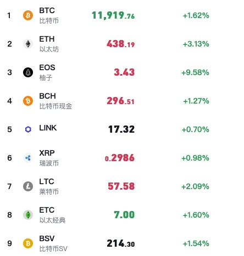Click the blue hexagon LINK icon
This screenshot has width=244, height=256.
[x=28, y=129]
